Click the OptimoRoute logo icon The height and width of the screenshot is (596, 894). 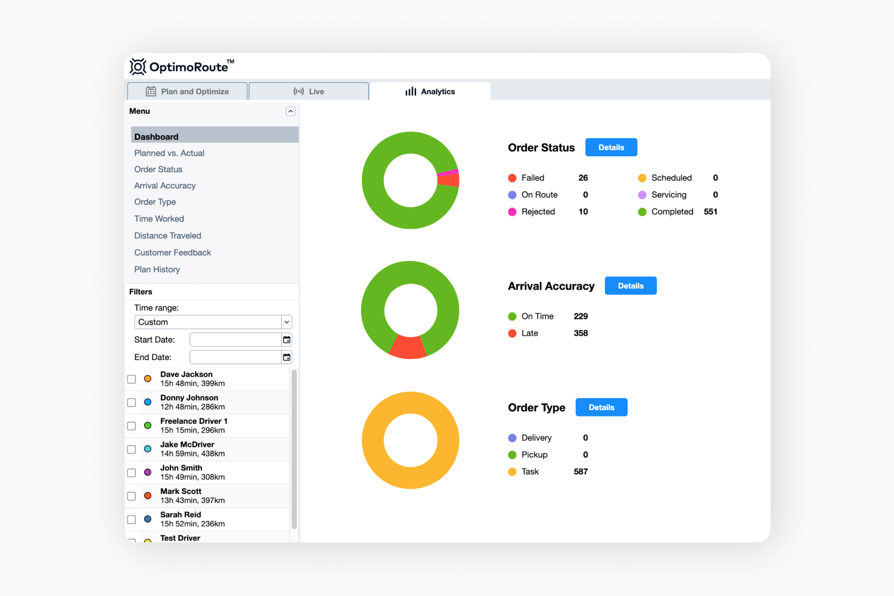pyautogui.click(x=137, y=66)
